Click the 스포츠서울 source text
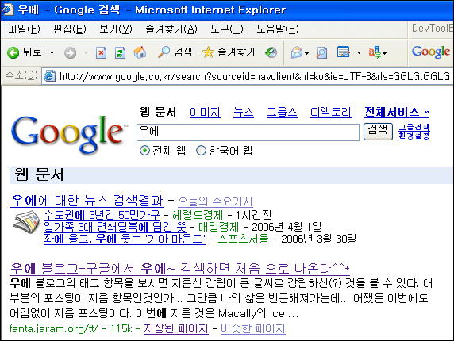This screenshot has height=341, width=454. 243,239
